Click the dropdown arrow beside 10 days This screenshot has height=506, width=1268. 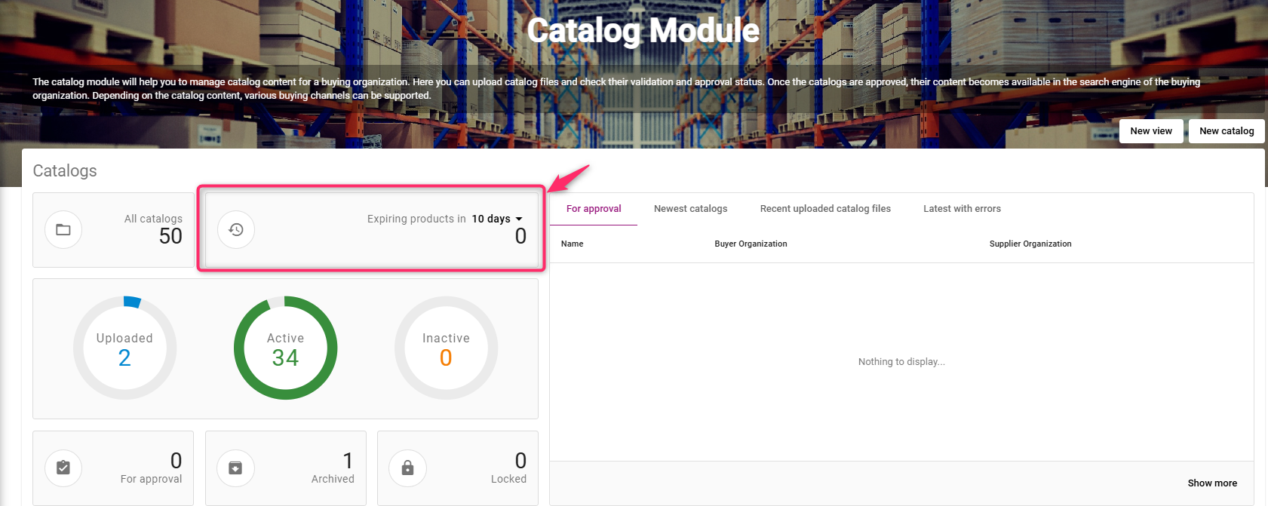519,219
